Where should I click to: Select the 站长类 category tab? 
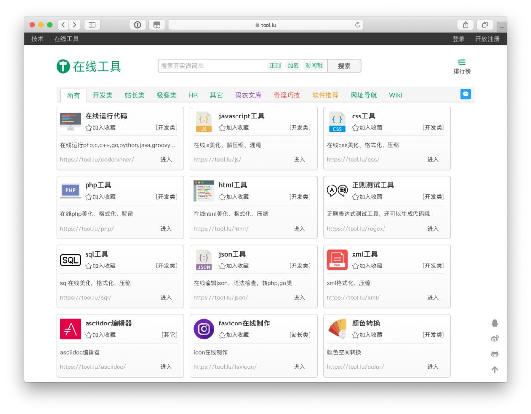(x=136, y=95)
